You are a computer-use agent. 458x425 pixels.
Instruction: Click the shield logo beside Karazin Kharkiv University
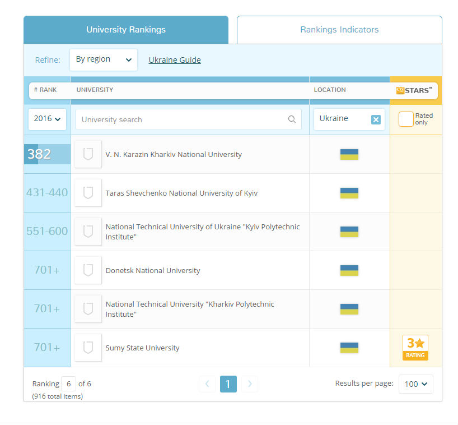point(88,154)
